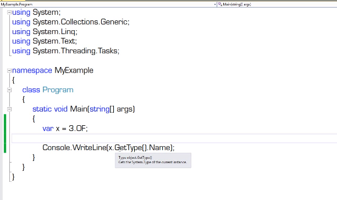Collapse the class Program block
337x200 pixels.
[9, 90]
